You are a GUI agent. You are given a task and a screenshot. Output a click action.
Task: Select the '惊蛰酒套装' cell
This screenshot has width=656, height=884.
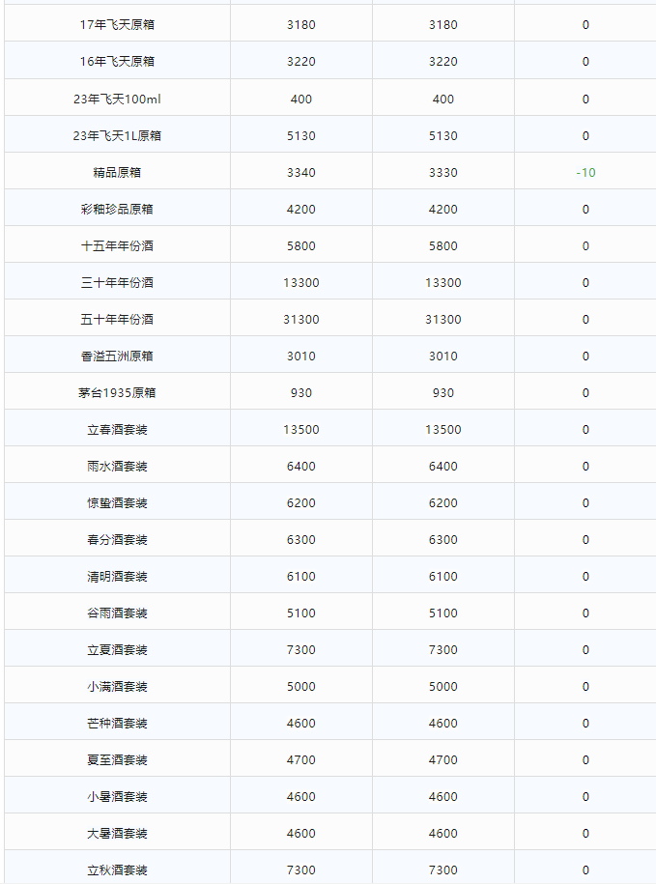click(117, 503)
